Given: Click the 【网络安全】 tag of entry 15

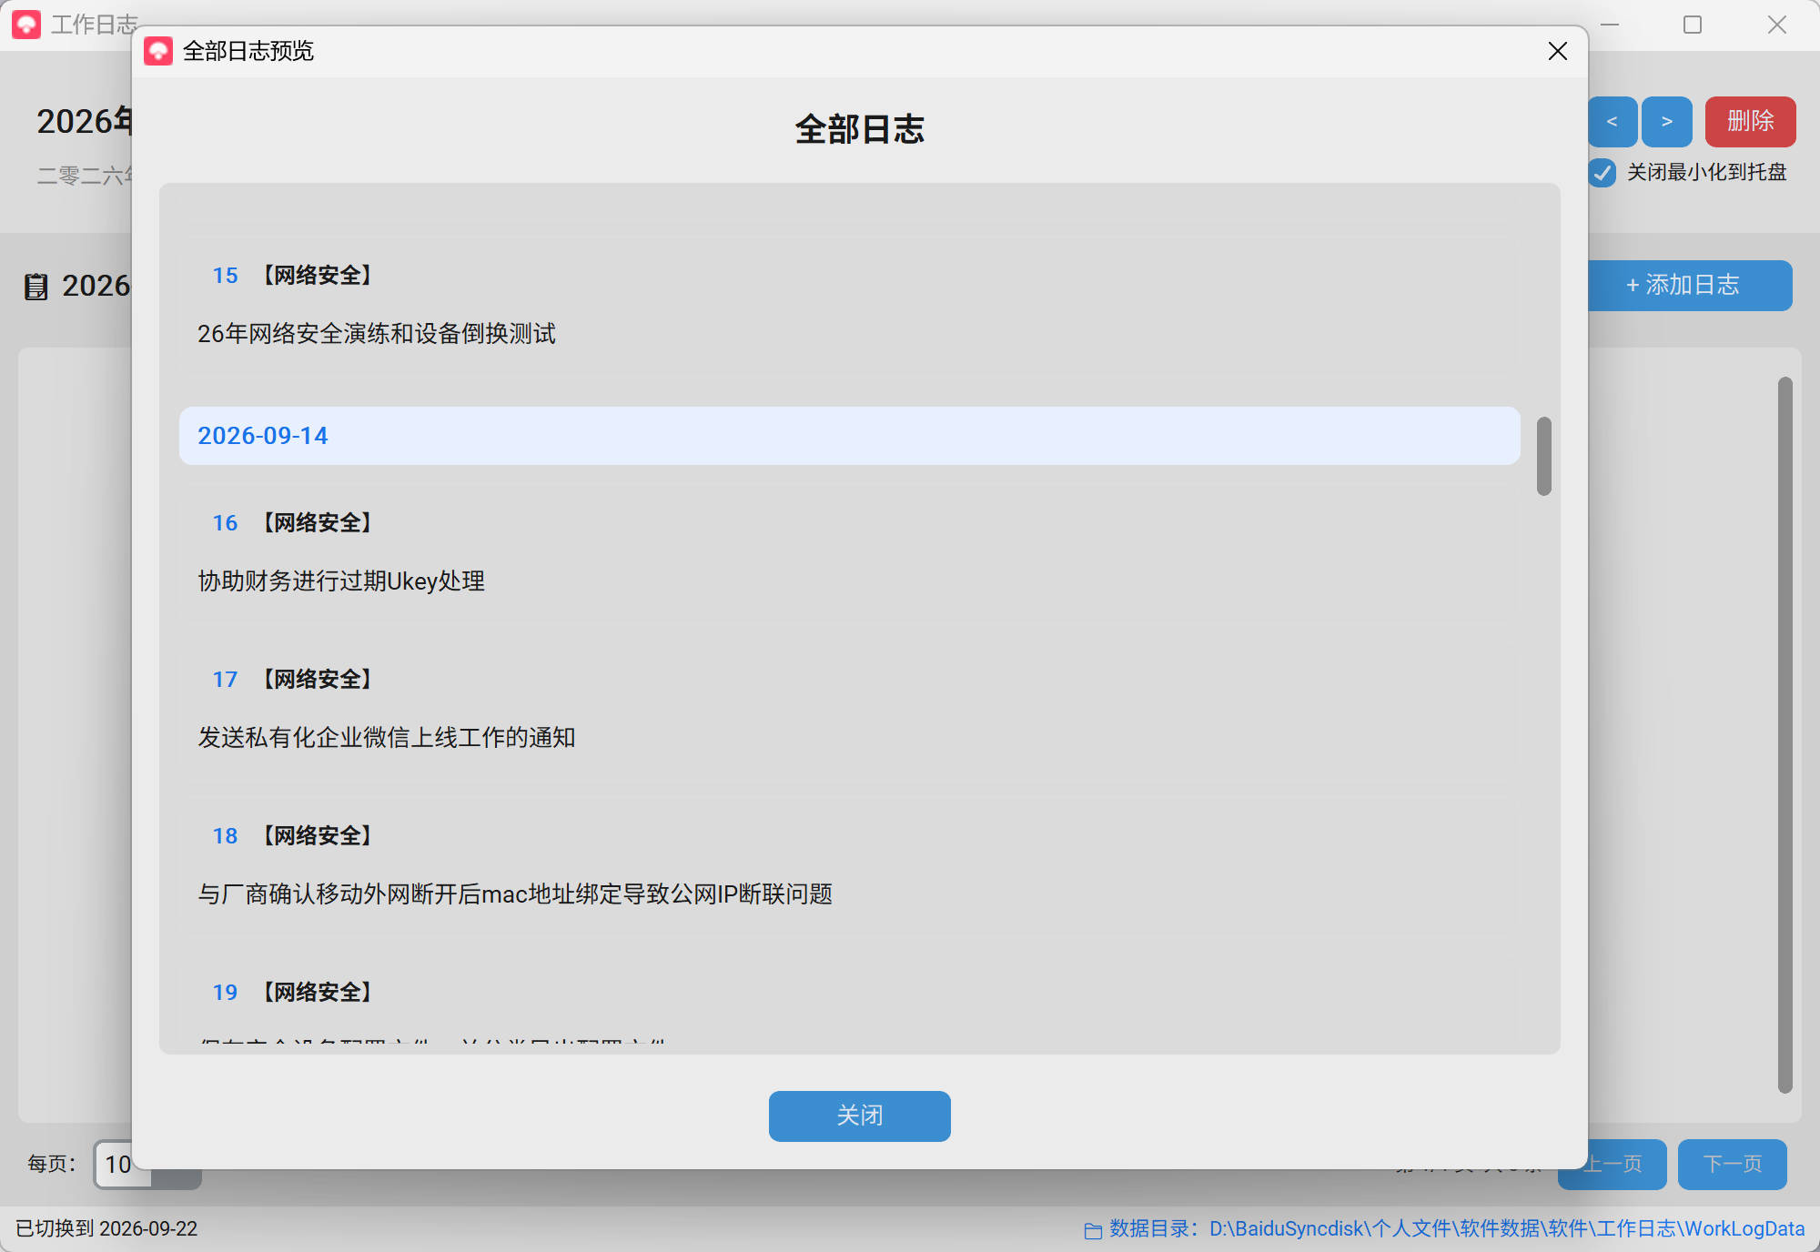Looking at the screenshot, I should (x=318, y=276).
